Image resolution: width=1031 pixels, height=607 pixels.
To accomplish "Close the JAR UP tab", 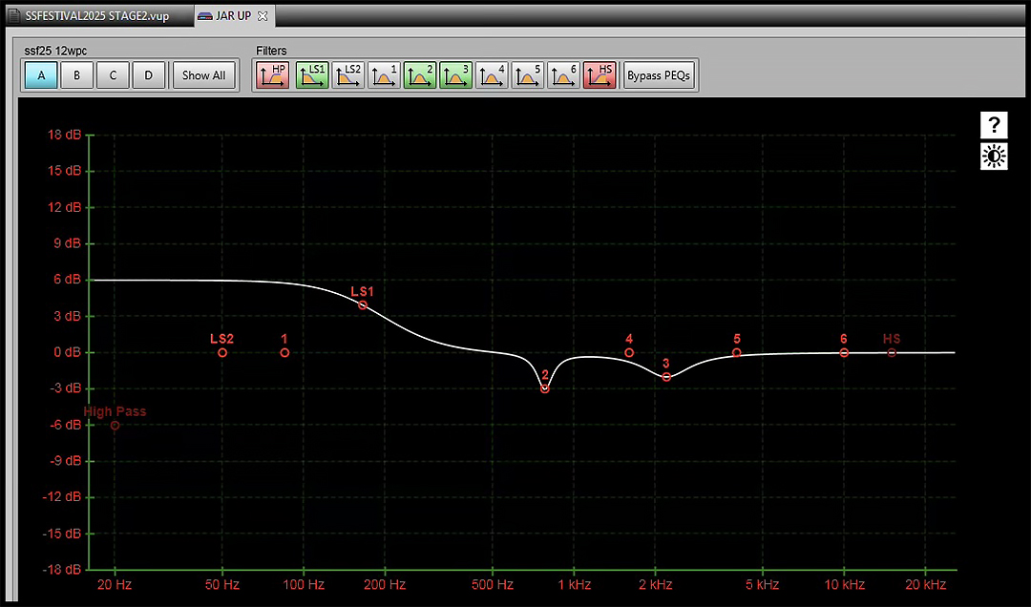I will coord(263,16).
